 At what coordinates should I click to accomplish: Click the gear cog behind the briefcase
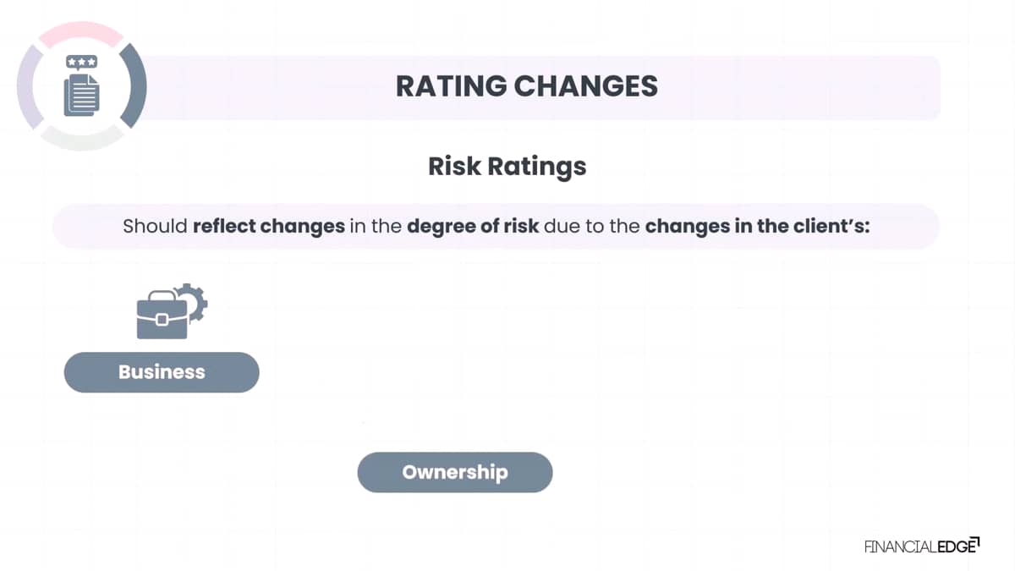(193, 302)
